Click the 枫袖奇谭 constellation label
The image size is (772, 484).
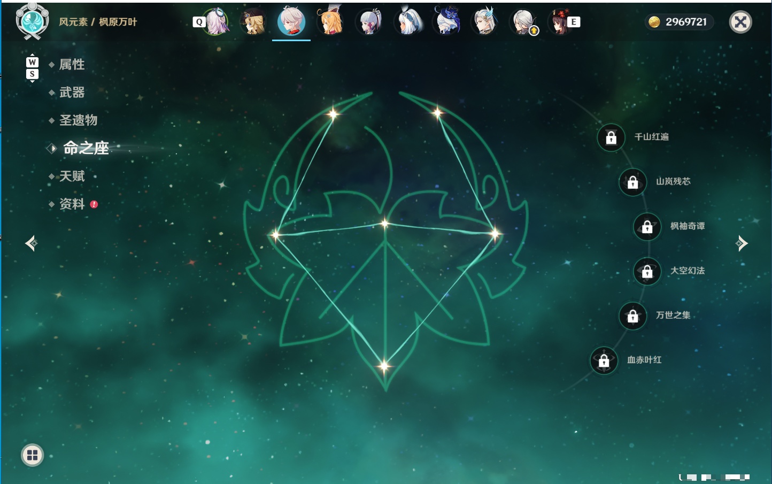688,226
